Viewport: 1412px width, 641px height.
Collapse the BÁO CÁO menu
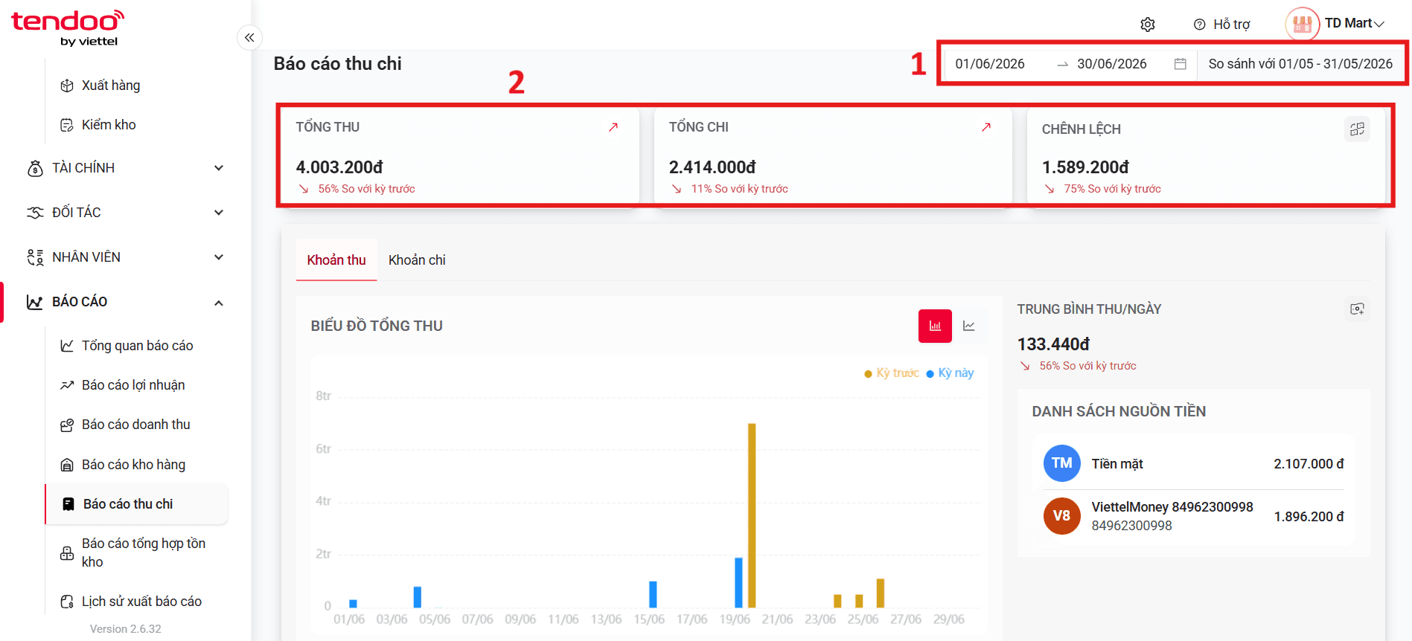[x=125, y=302]
